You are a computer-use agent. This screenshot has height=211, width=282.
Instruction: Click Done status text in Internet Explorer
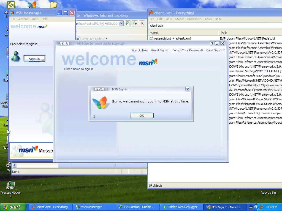(x=16, y=172)
